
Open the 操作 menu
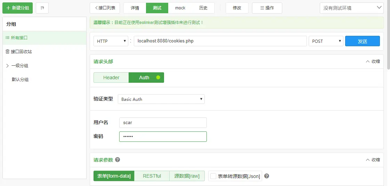(267, 8)
